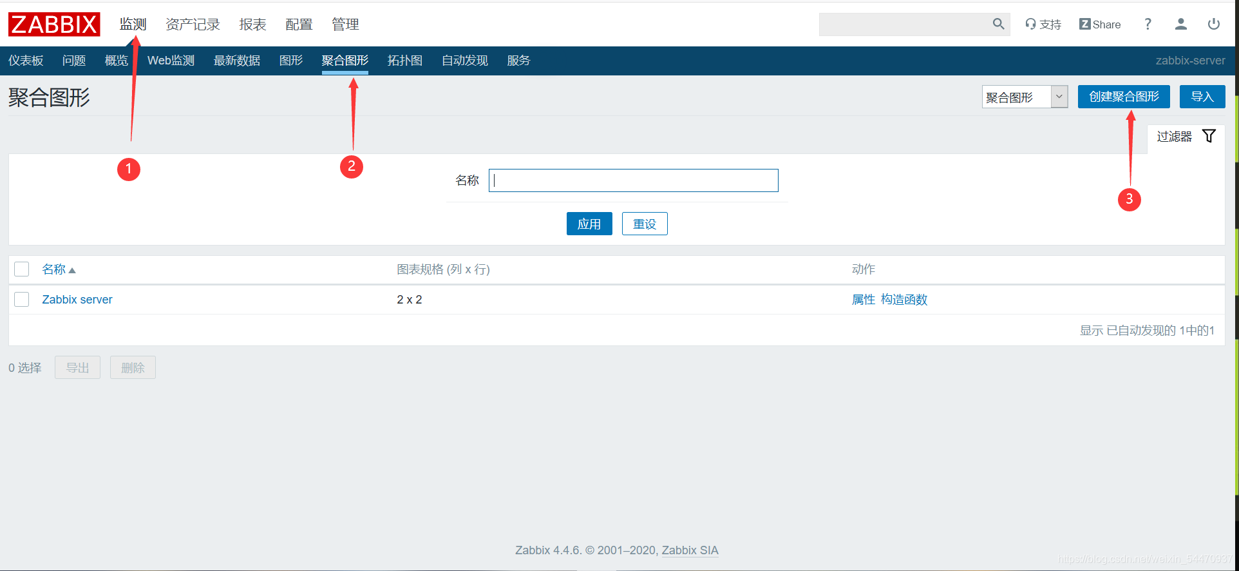Image resolution: width=1239 pixels, height=571 pixels.
Task: Go to the 问题 submenu tab
Action: (x=74, y=61)
